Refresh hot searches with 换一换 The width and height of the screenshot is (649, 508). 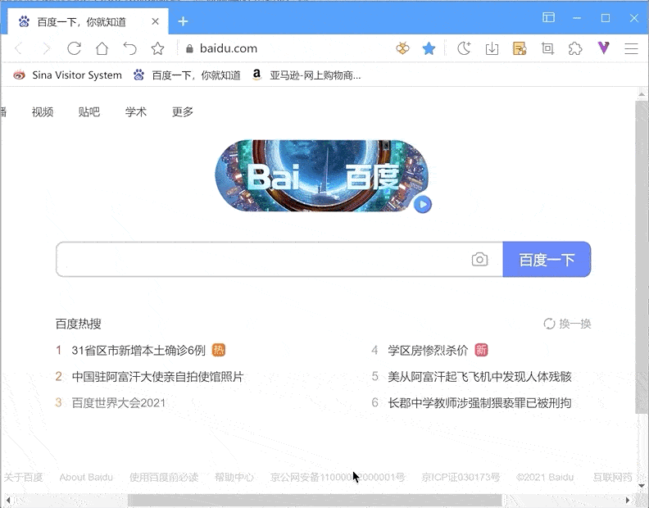567,324
